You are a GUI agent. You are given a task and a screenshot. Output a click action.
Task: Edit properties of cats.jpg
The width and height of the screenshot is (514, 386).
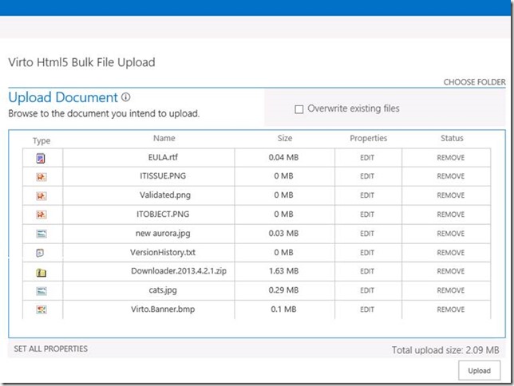coord(367,291)
